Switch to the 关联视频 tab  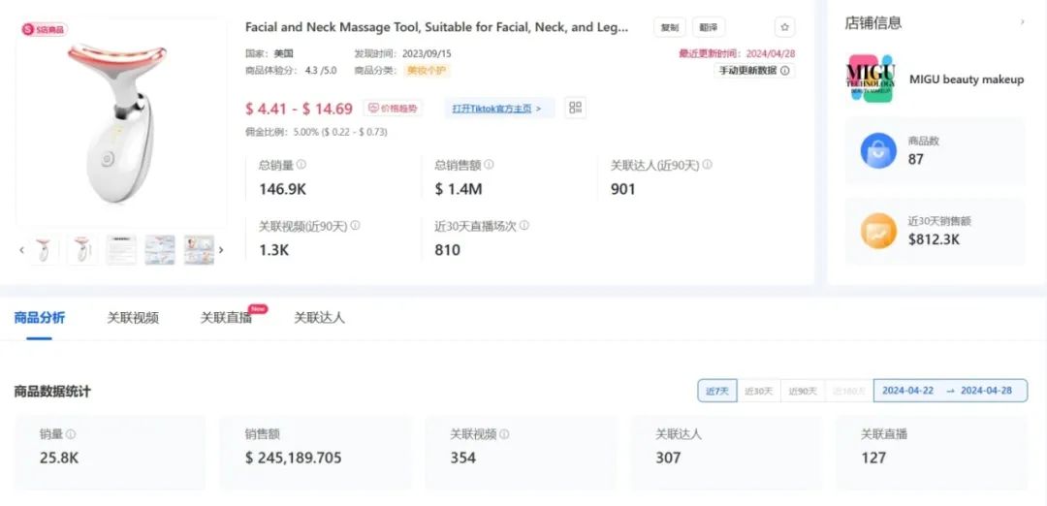coord(133,318)
